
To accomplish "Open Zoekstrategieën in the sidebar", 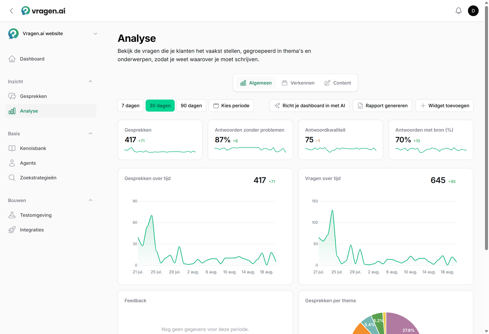I will coord(51,178).
